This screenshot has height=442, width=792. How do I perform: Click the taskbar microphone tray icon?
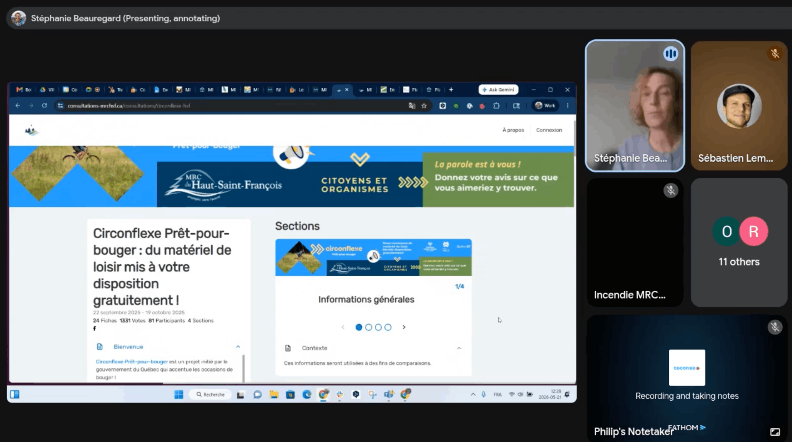[483, 395]
